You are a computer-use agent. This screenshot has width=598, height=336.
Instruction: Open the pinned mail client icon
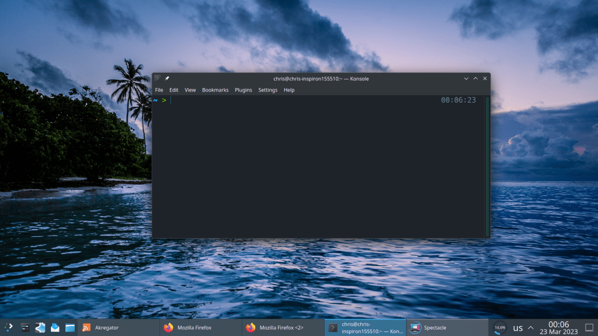tap(55, 328)
